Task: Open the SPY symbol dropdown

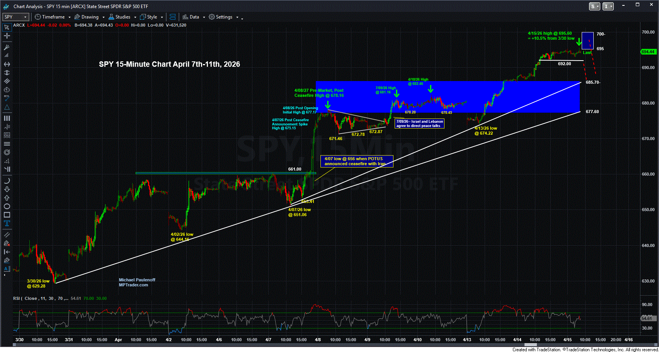Action: point(15,17)
